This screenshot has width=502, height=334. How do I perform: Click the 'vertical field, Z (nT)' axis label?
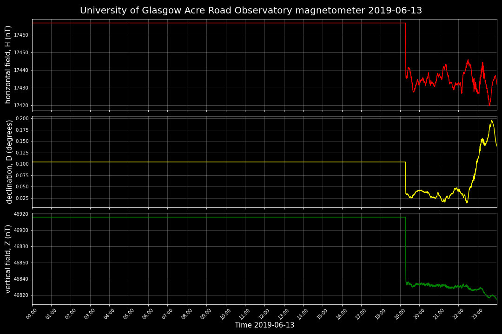[8, 259]
